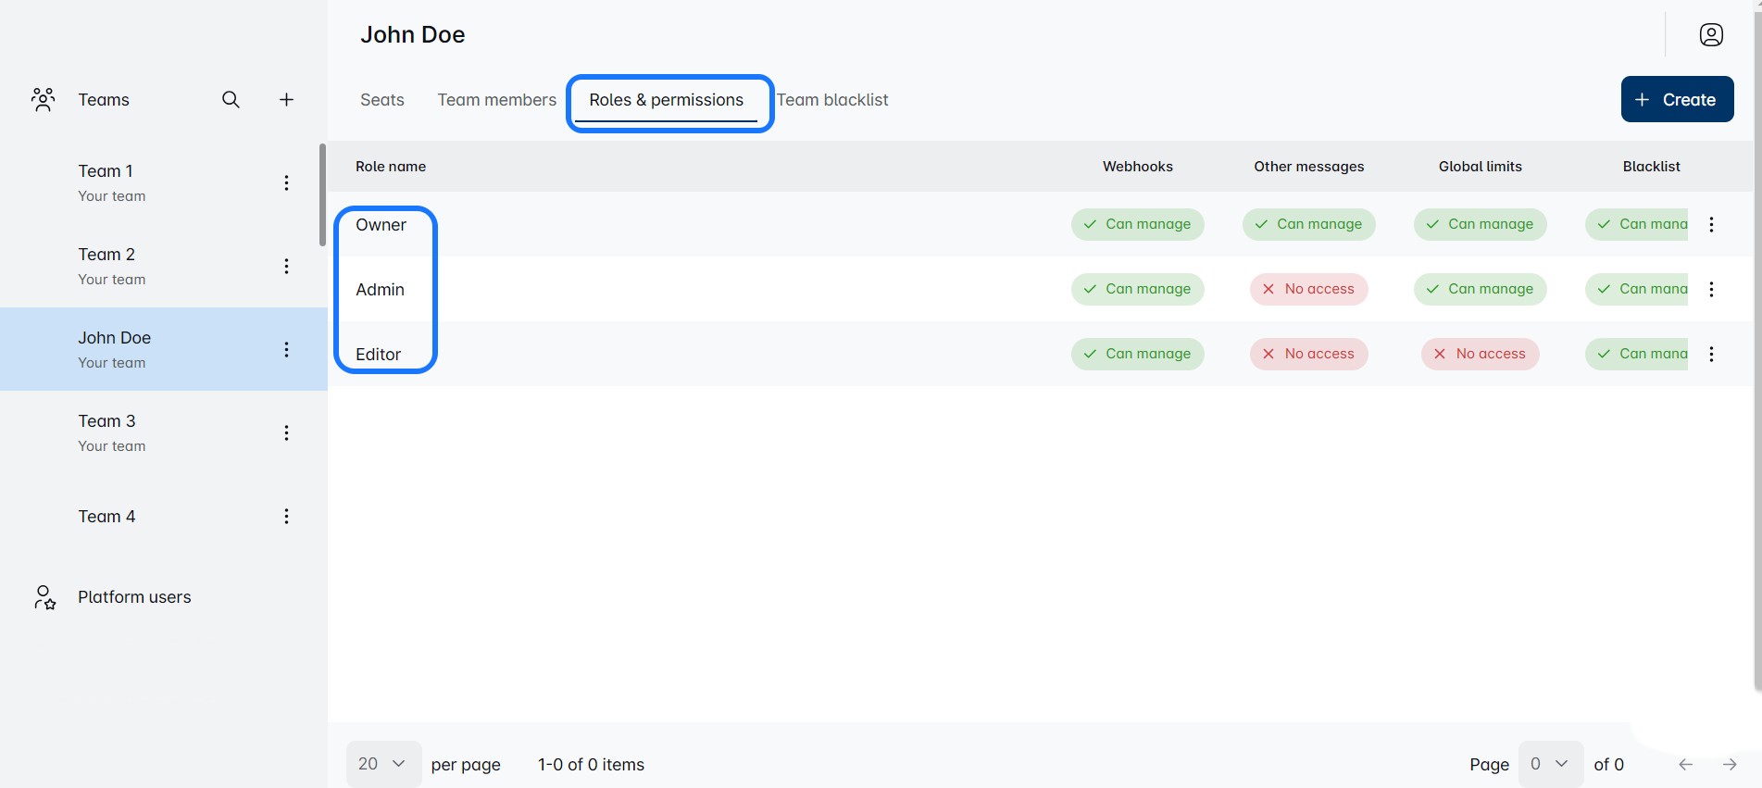The height and width of the screenshot is (788, 1762).
Task: Click the search teams magnifier icon
Action: click(x=231, y=100)
